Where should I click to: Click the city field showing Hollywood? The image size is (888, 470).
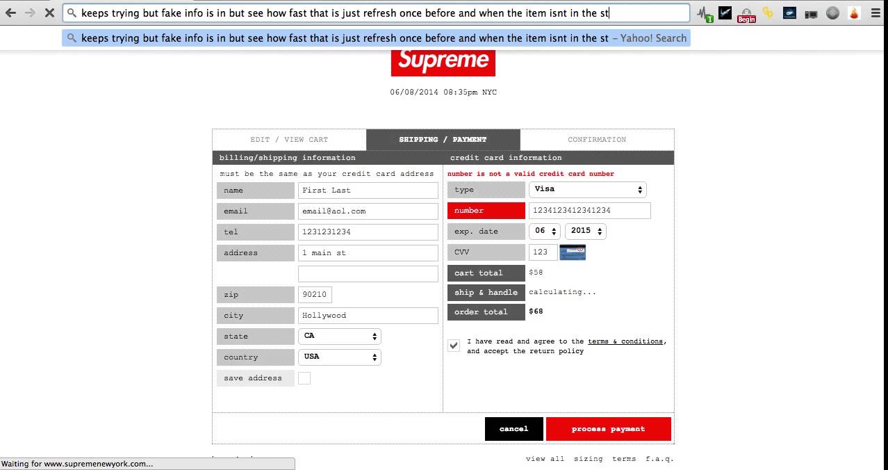pos(368,316)
